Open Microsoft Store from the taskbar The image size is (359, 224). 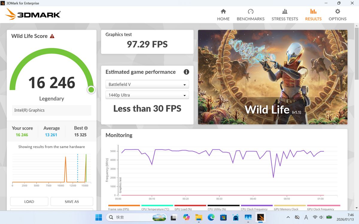223,217
